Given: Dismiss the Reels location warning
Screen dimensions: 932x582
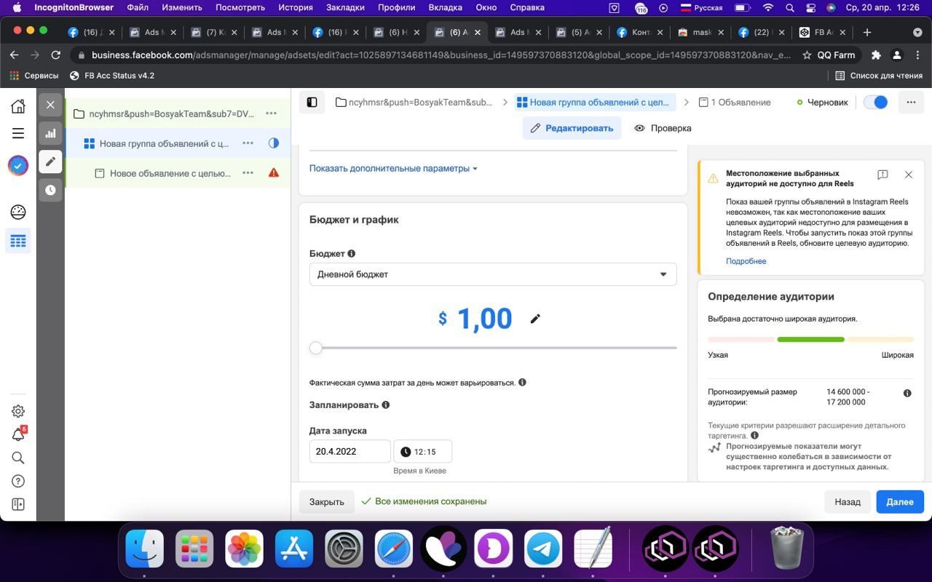Looking at the screenshot, I should [x=909, y=175].
